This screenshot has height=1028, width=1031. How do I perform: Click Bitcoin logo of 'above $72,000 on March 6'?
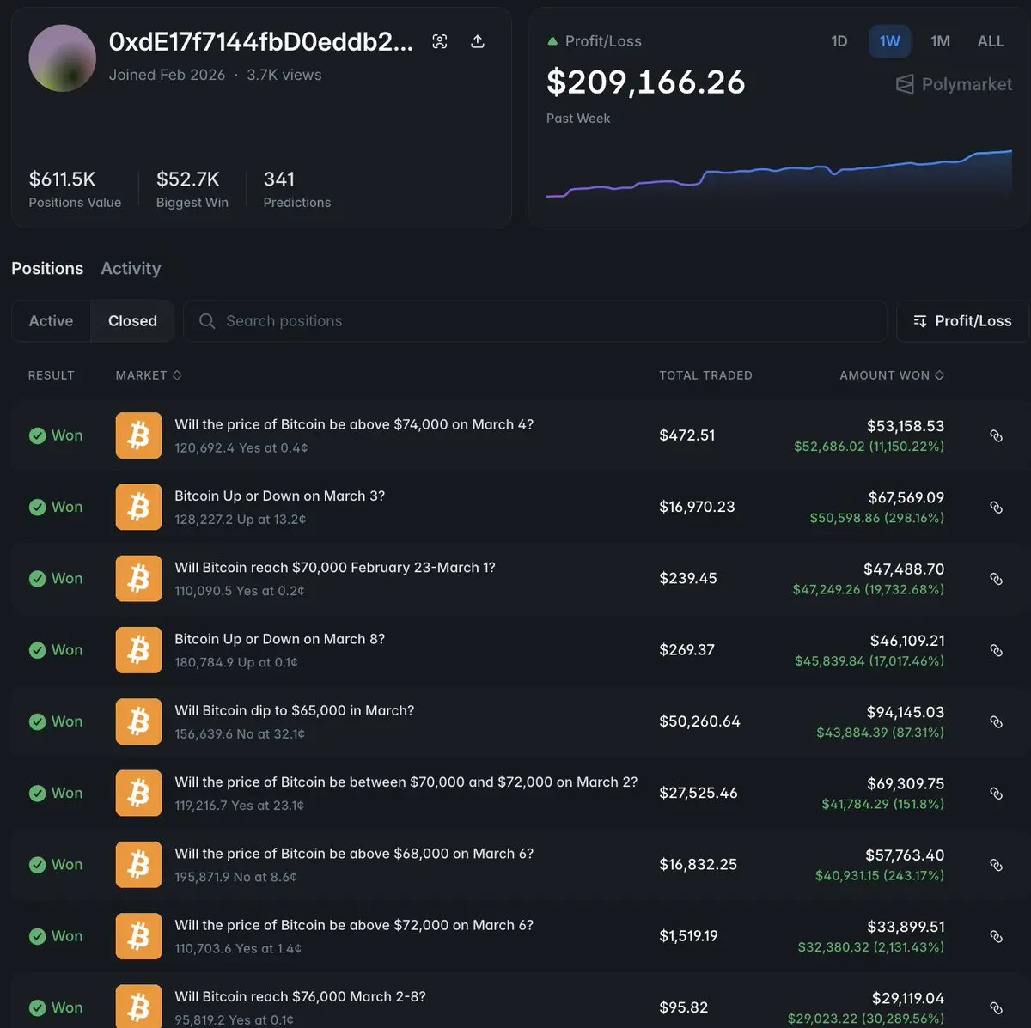coord(138,936)
